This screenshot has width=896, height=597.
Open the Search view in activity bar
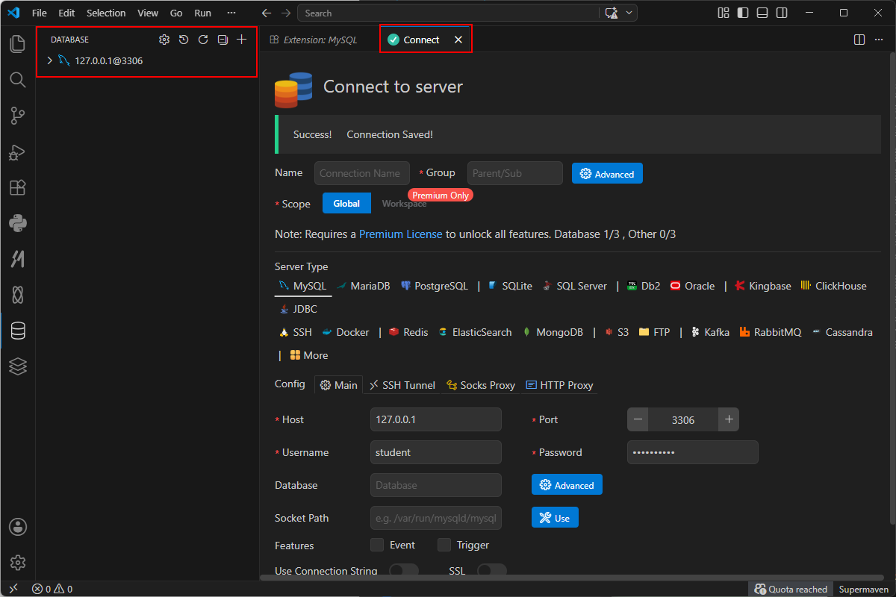(18, 79)
